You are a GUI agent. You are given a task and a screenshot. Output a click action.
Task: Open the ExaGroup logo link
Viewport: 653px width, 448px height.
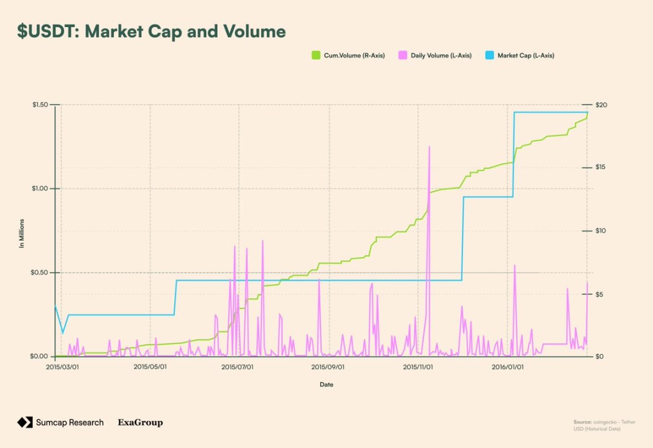(140, 423)
